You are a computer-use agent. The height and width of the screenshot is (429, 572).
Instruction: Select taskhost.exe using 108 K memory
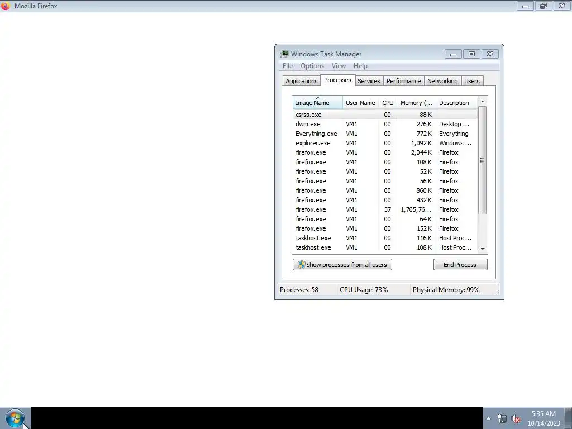pos(385,247)
